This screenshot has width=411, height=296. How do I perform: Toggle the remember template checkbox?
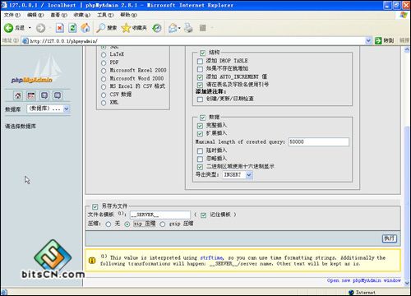(x=203, y=215)
